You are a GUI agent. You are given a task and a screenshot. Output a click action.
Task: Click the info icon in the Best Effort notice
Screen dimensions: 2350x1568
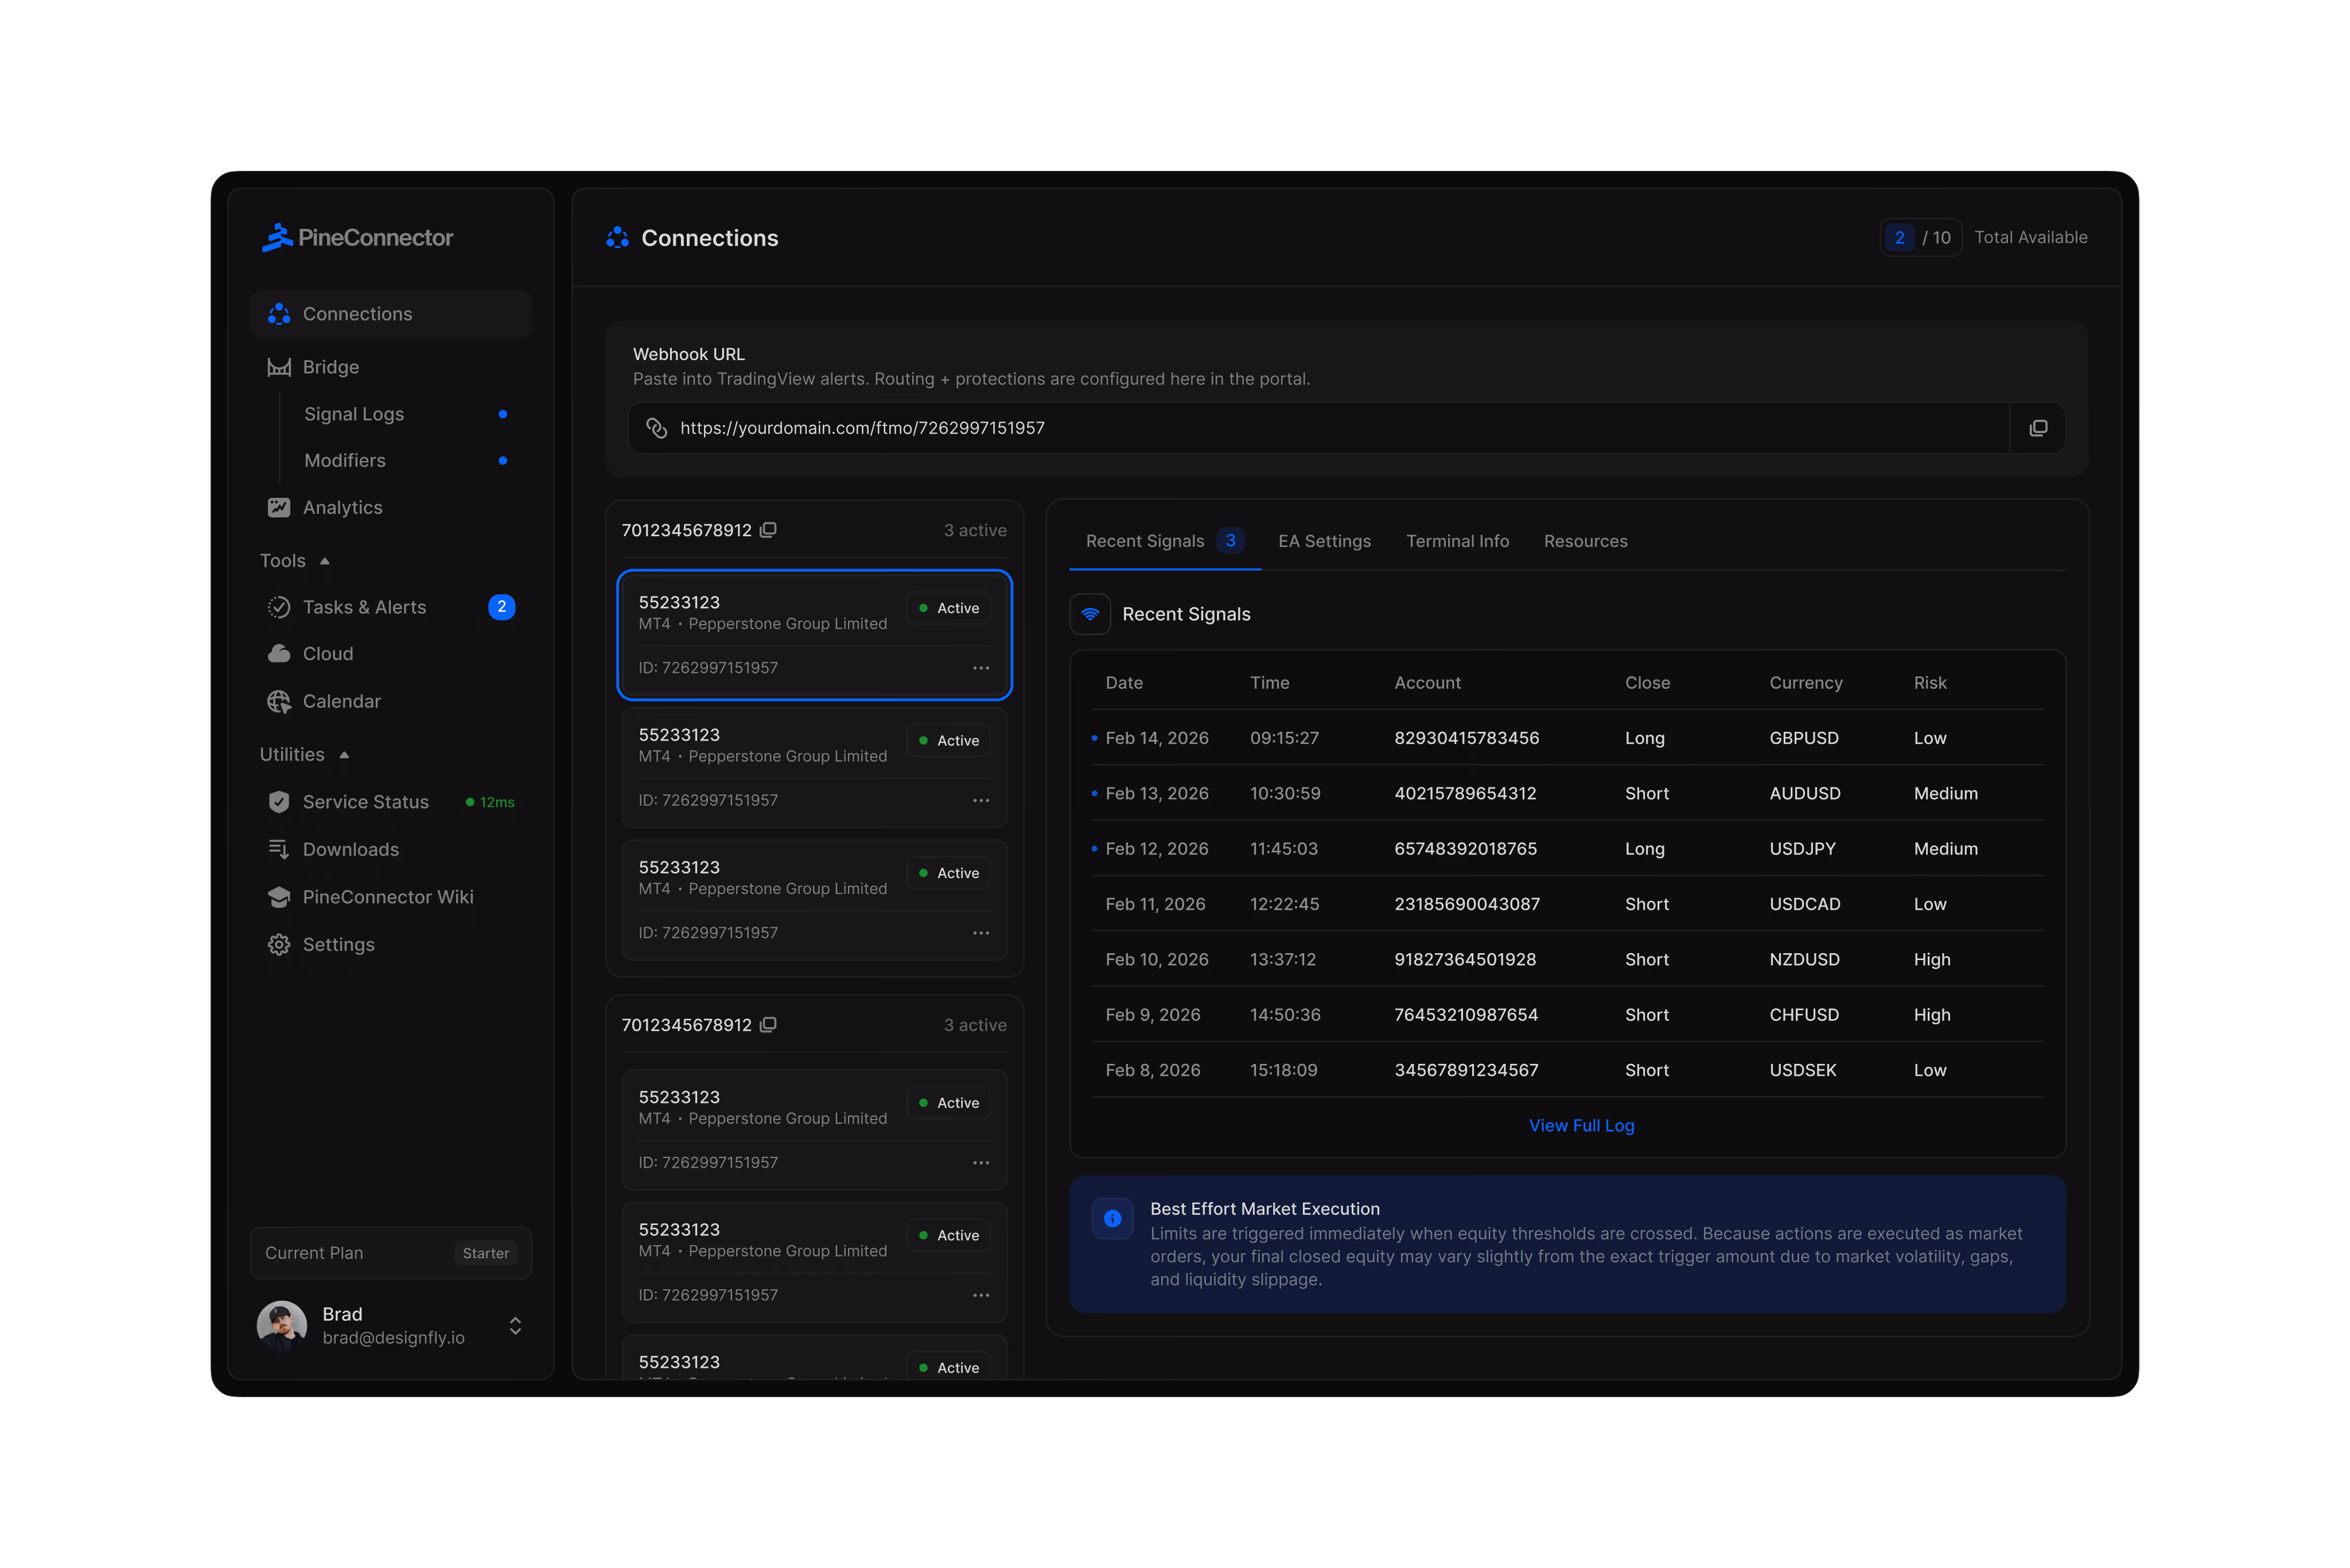[1111, 1218]
